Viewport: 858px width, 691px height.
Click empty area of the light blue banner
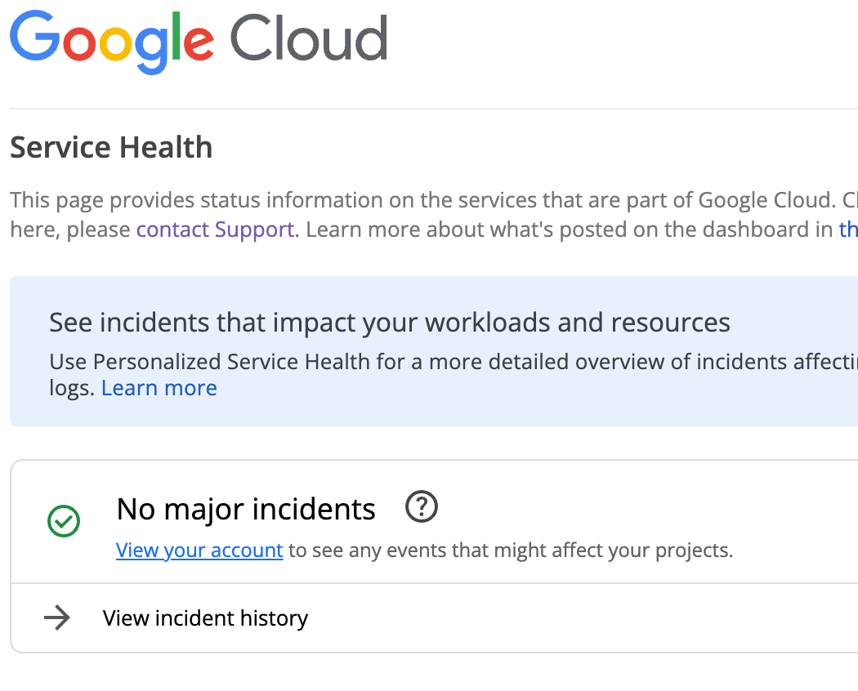point(531,400)
